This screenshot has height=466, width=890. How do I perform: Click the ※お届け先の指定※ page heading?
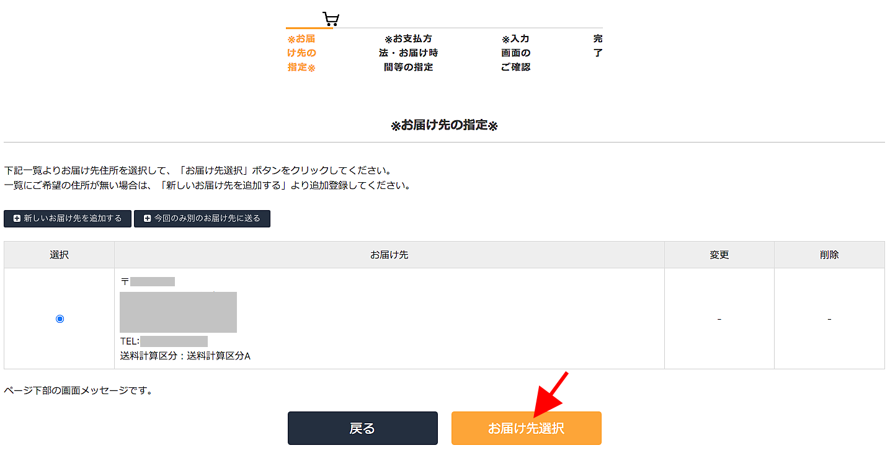(444, 126)
